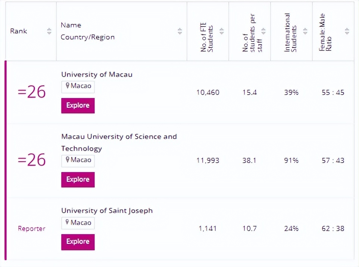
Task: Open Macau University of Science and Technology's page
Action: tap(119, 142)
